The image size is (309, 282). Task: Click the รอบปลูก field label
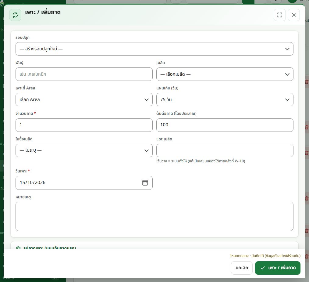click(23, 38)
